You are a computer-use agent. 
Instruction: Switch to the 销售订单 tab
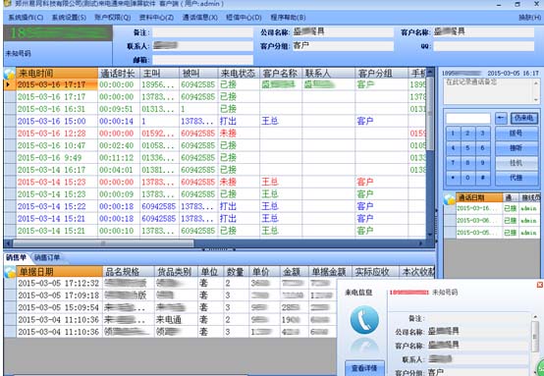pos(47,258)
